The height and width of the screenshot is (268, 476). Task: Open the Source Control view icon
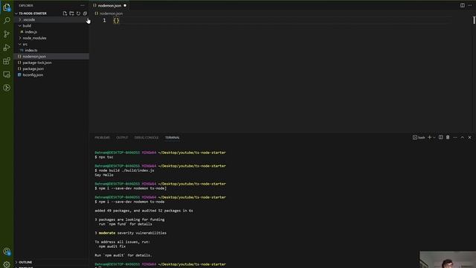7,34
